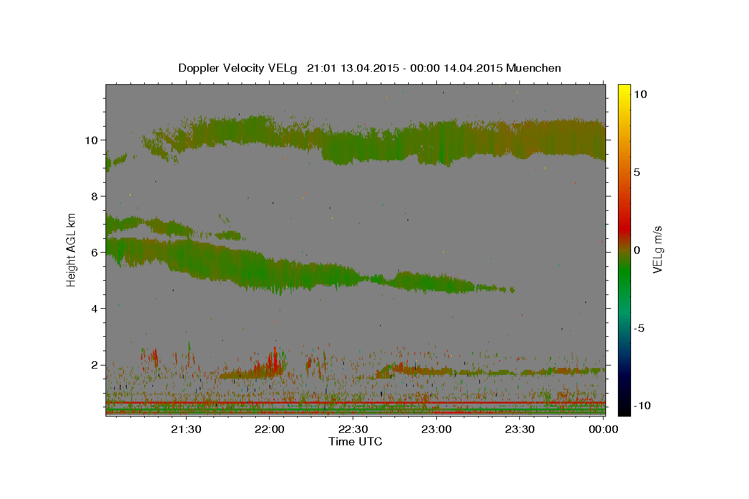Click the height axis label 2
Image resolution: width=749 pixels, height=499 pixels.
(95, 364)
